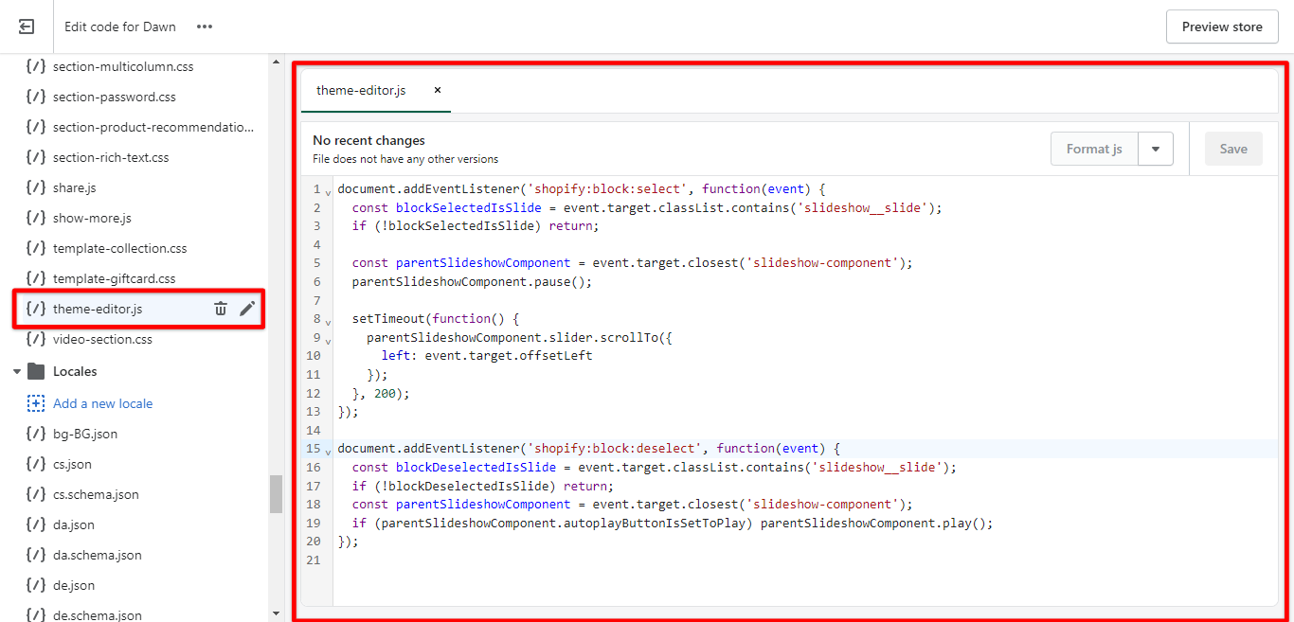Viewport: 1294px width, 622px height.
Task: Click the code file icon beside bg-BG.json
Action: pos(36,434)
